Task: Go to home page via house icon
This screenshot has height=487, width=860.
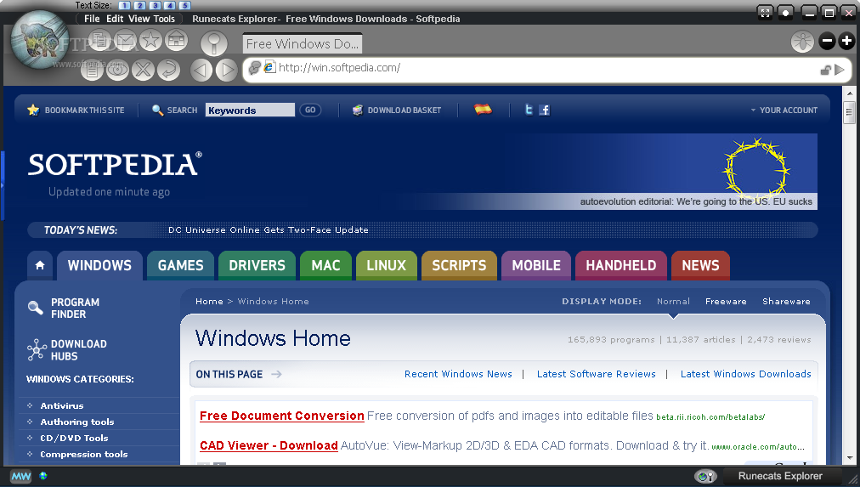Action: point(176,40)
